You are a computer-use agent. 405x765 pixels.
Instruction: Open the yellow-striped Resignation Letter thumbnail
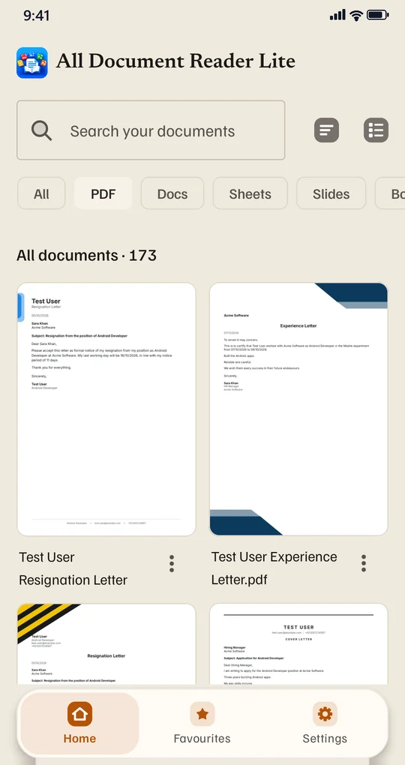click(106, 644)
